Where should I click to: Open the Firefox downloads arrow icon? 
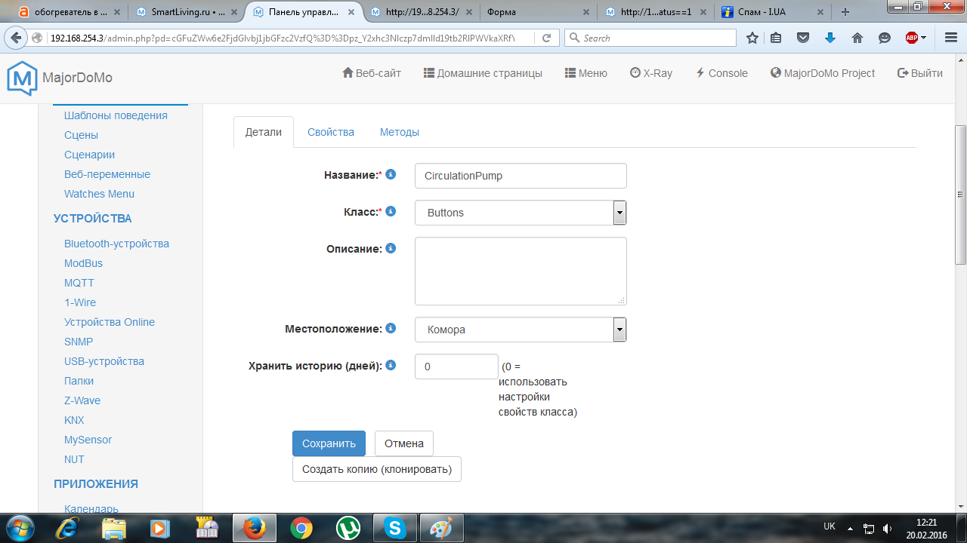coord(830,38)
